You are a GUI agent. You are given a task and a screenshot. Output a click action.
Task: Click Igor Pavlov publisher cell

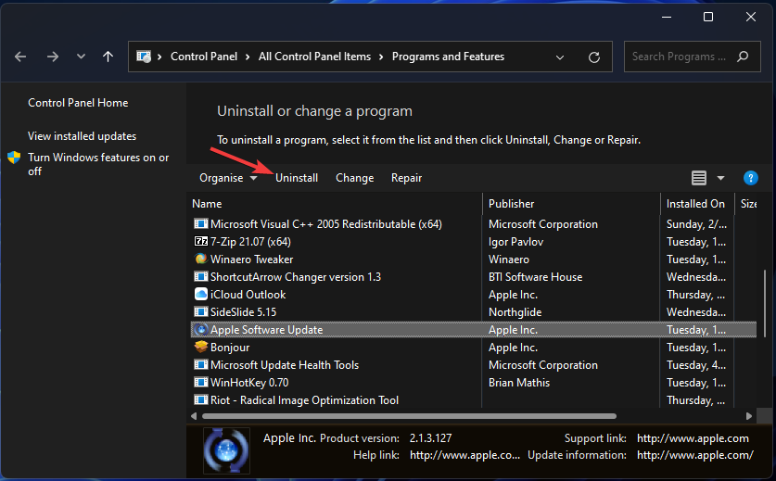(x=515, y=242)
